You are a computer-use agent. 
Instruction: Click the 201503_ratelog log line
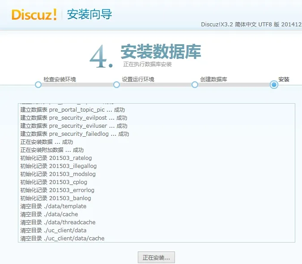coord(56,158)
